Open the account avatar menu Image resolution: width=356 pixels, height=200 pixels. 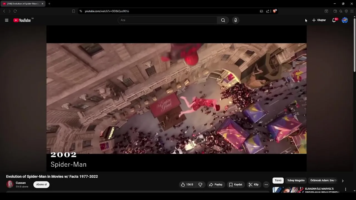[345, 20]
